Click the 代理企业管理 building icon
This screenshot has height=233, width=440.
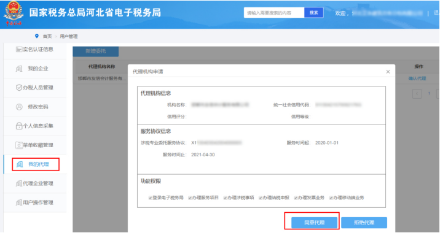tap(19, 183)
